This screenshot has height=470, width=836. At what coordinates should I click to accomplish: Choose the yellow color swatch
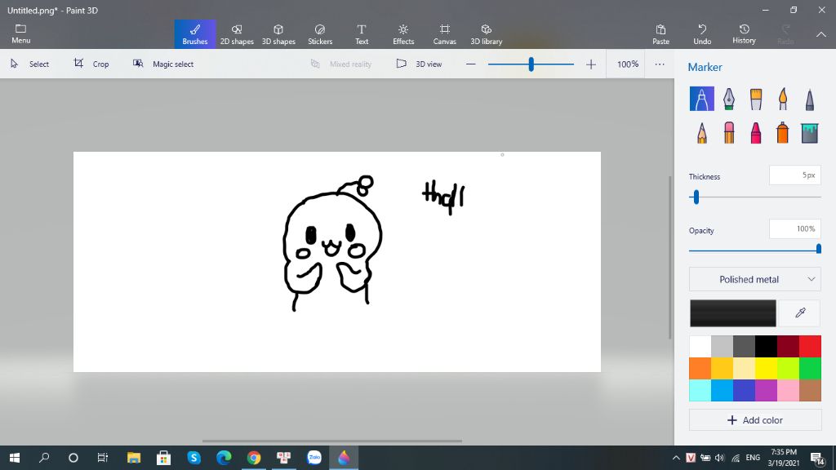pos(766,368)
